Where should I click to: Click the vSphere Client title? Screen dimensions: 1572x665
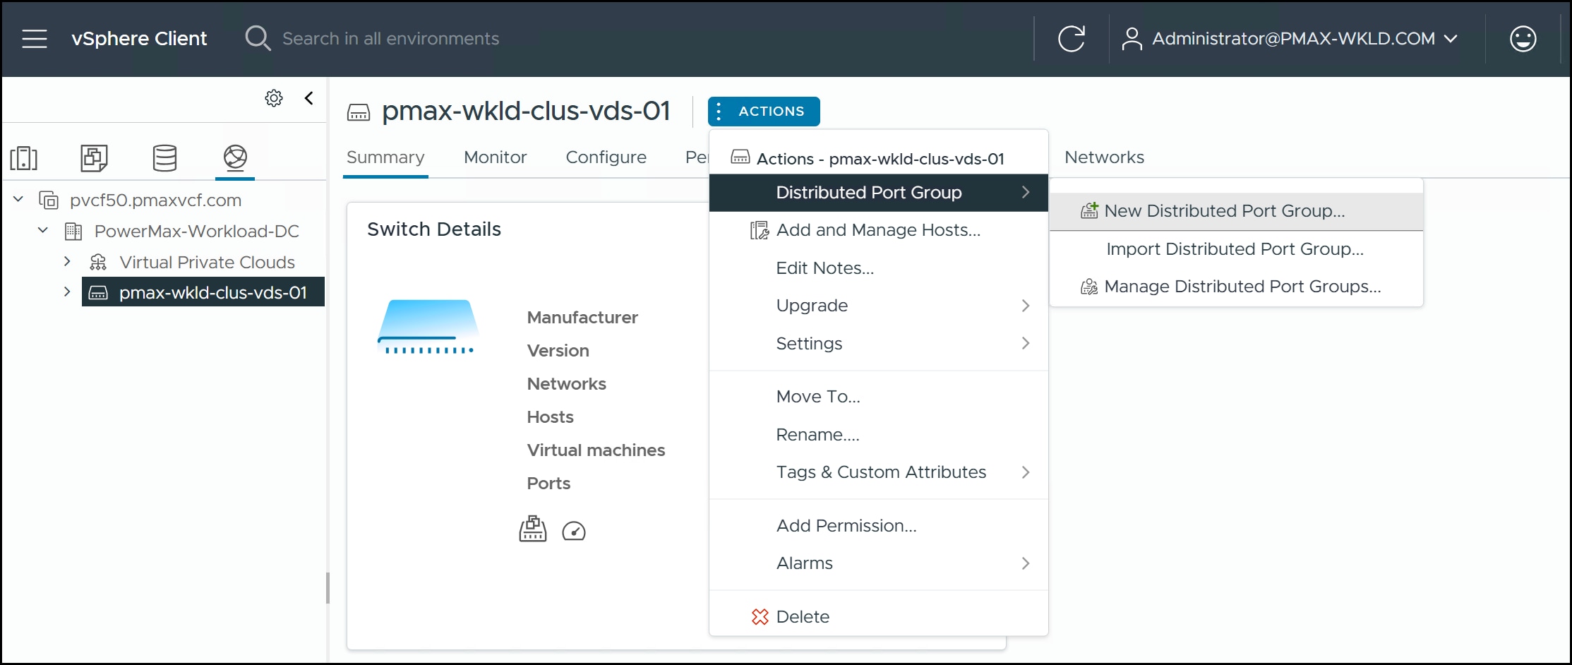139,38
